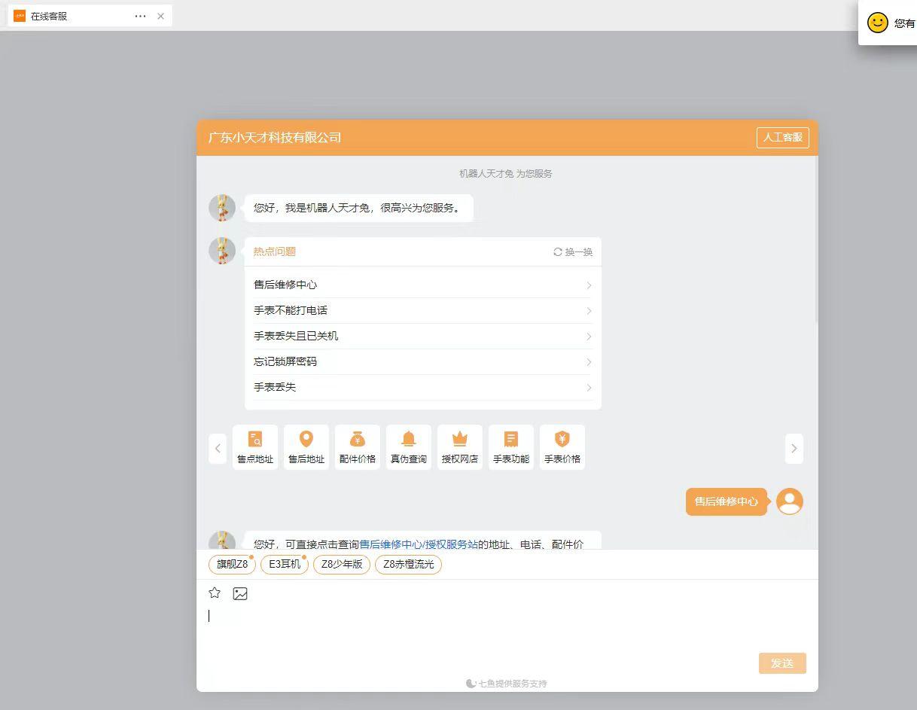The image size is (917, 710).
Task: Click the 配件价格 money-bag icon
Action: 358,446
